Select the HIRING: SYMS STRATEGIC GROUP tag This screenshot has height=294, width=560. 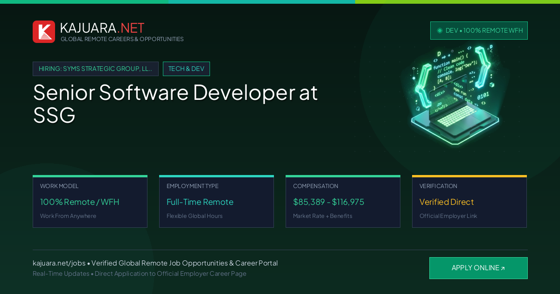[96, 69]
